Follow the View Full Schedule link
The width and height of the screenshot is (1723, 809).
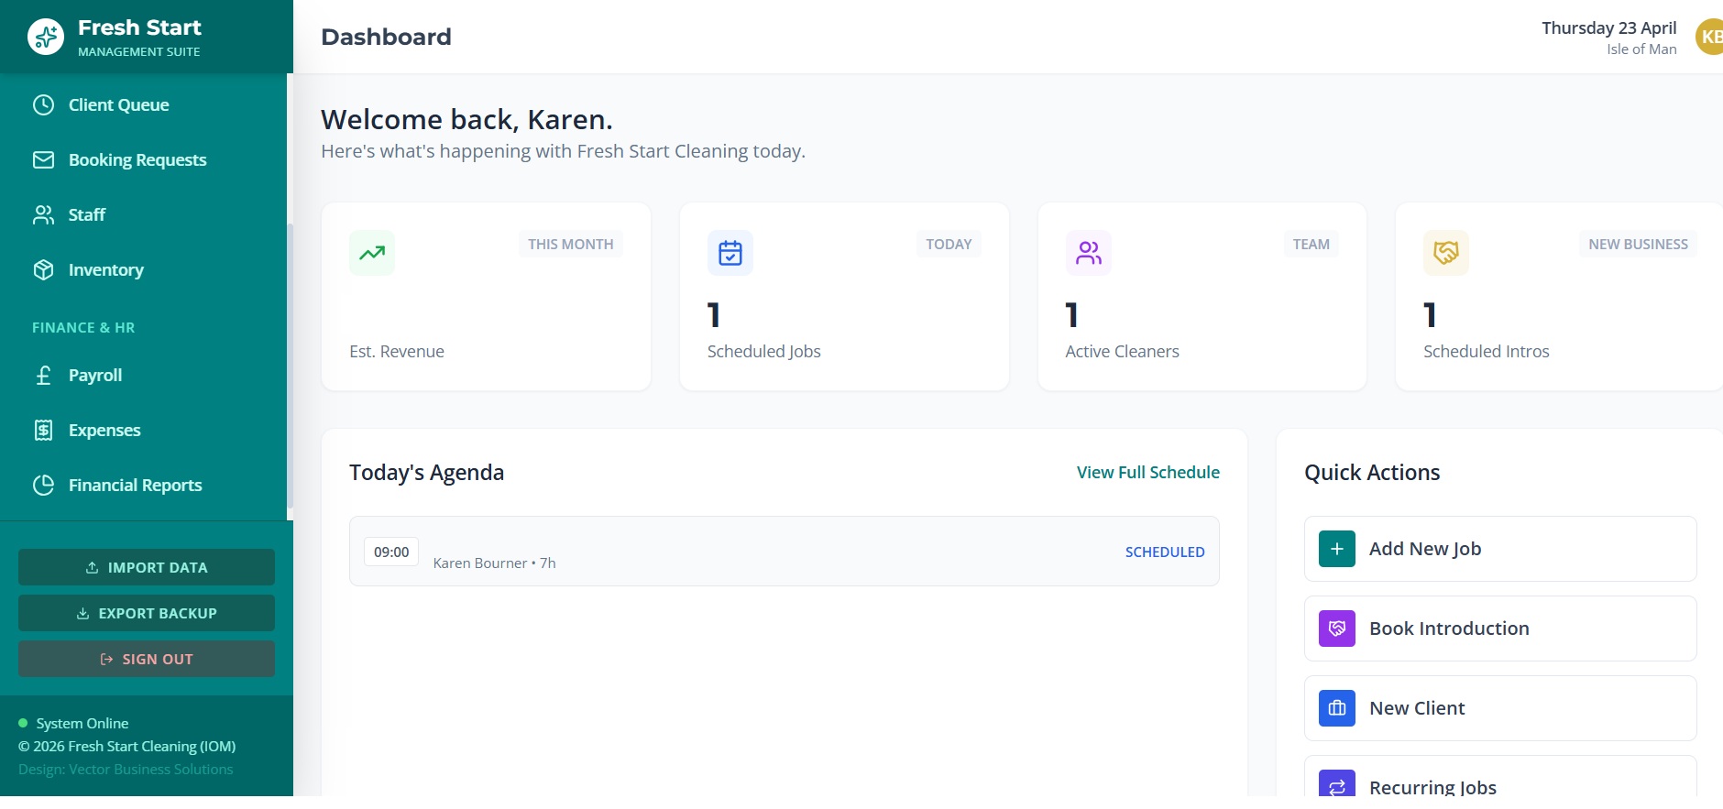(1147, 472)
